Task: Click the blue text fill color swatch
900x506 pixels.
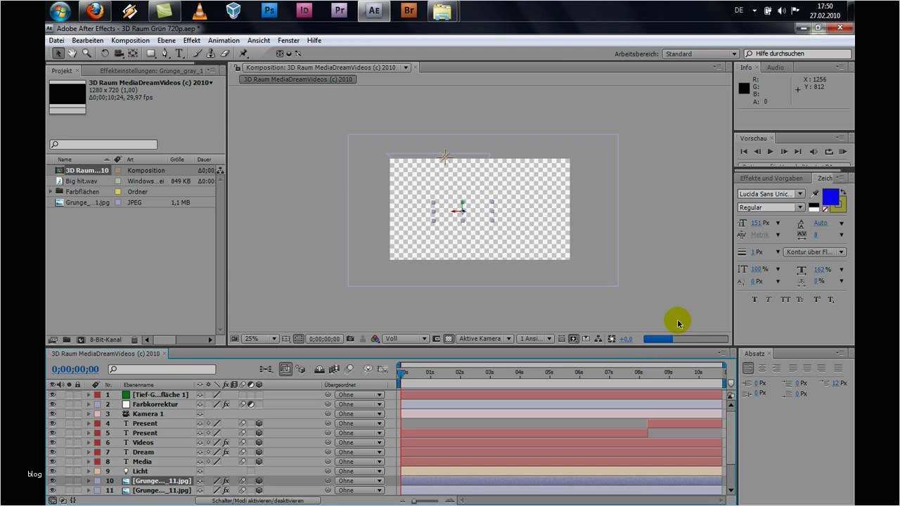Action: [830, 196]
